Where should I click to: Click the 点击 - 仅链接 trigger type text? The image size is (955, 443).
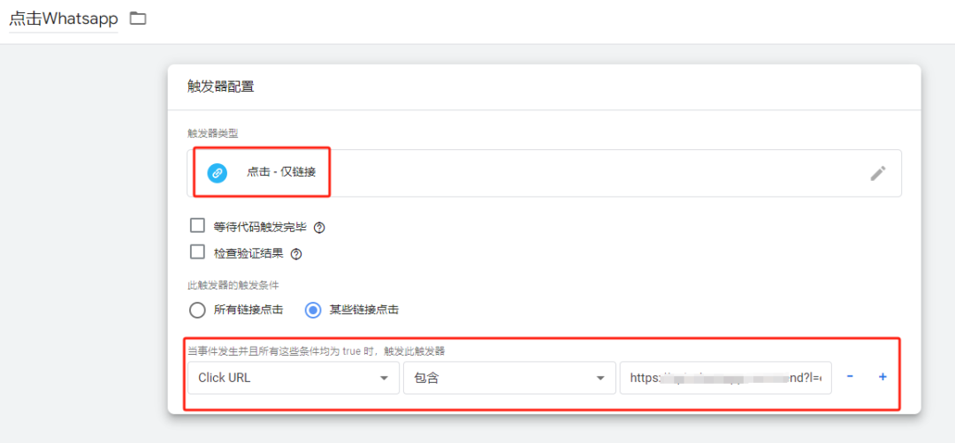[x=281, y=173]
